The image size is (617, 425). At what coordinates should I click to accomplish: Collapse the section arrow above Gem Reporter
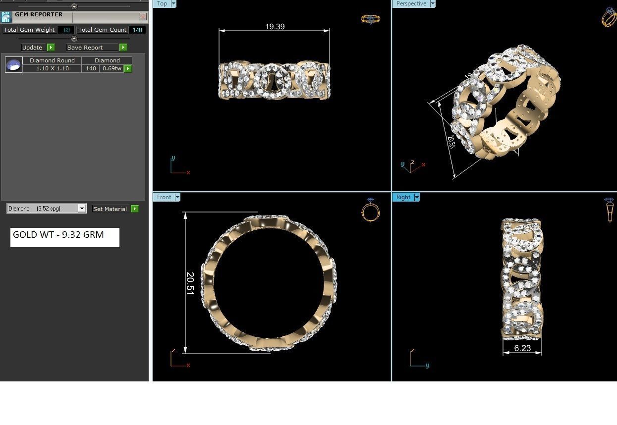(x=74, y=6)
